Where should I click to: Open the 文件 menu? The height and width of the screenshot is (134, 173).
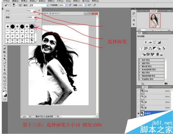6,1
